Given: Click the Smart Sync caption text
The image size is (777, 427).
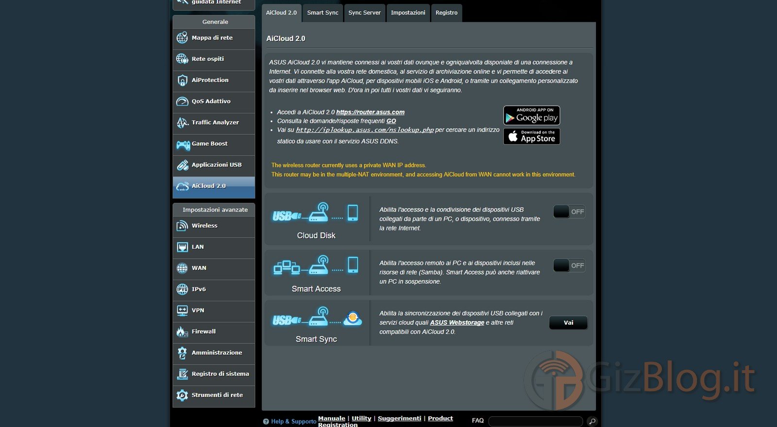Looking at the screenshot, I should (x=316, y=339).
